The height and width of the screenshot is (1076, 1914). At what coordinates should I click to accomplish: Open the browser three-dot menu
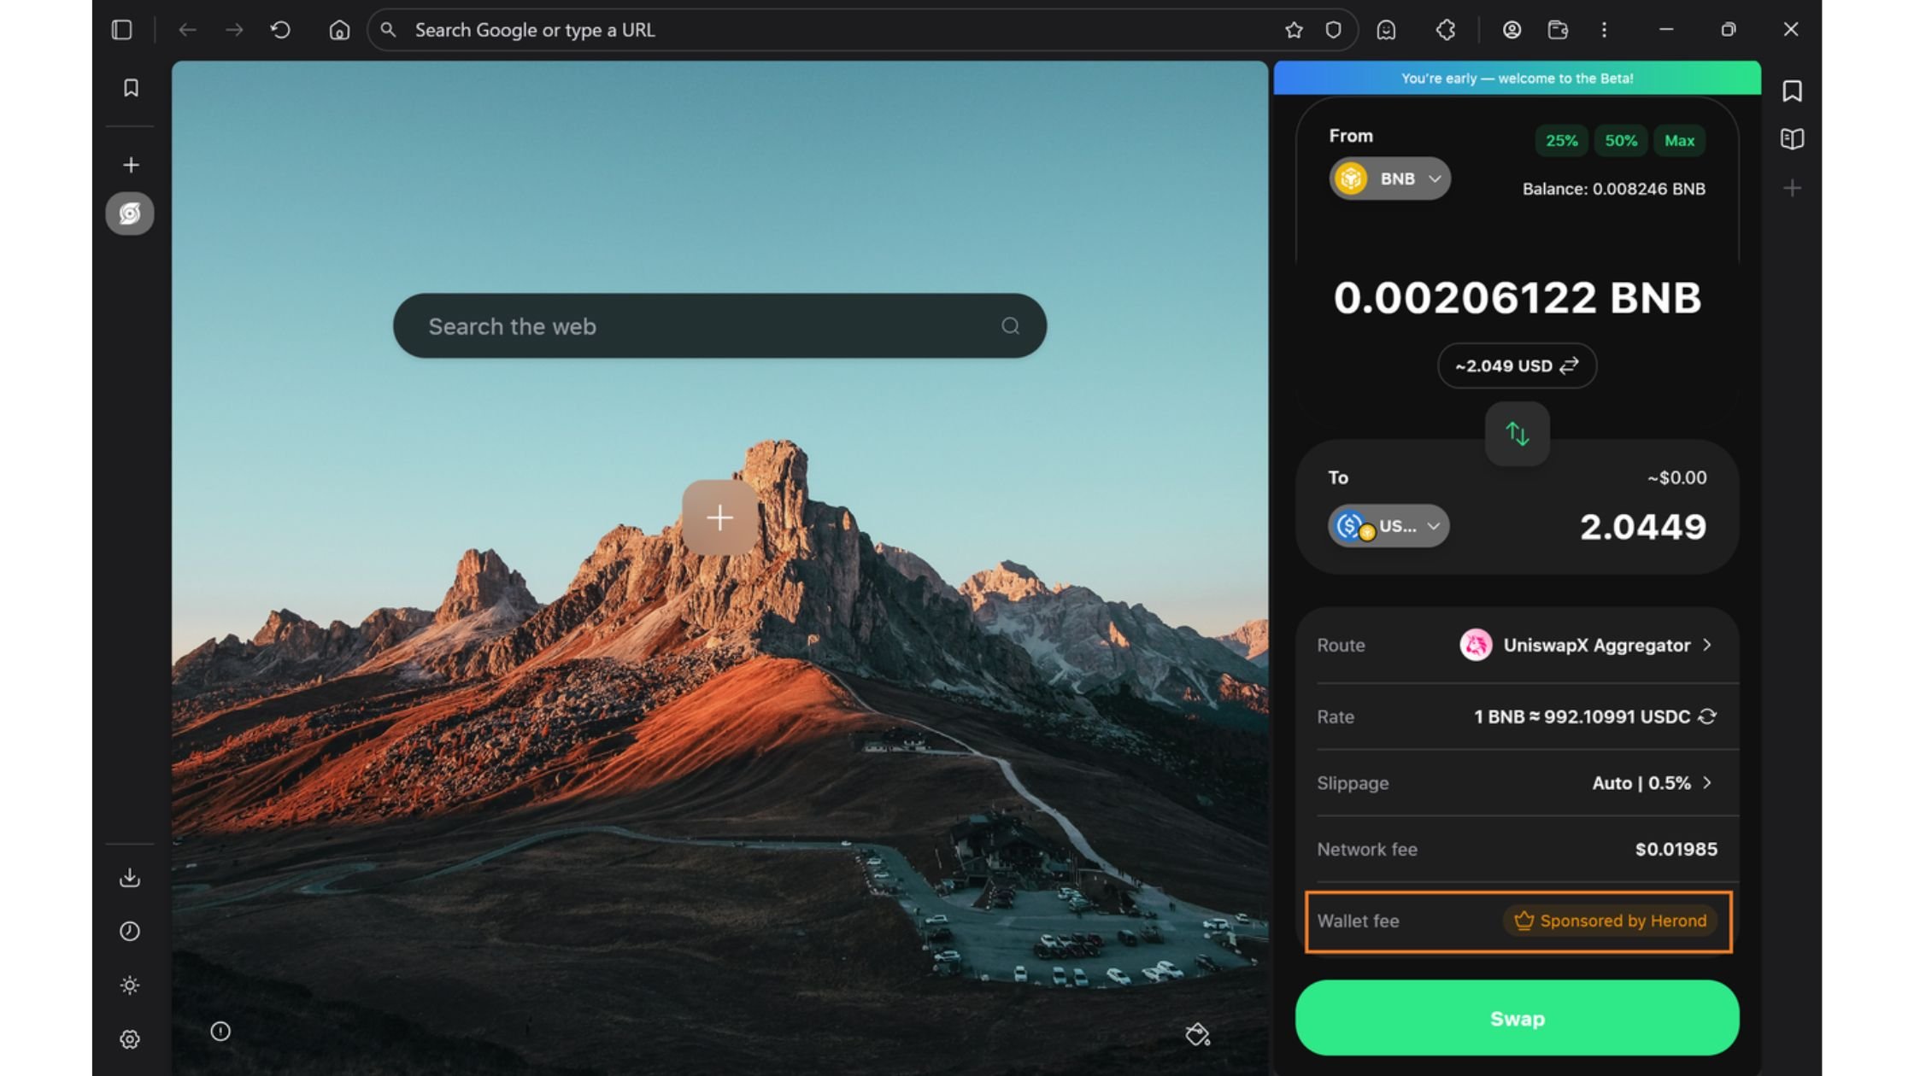(x=1604, y=30)
